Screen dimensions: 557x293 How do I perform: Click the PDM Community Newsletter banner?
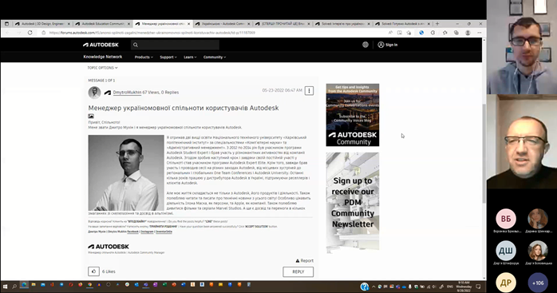coord(353,202)
